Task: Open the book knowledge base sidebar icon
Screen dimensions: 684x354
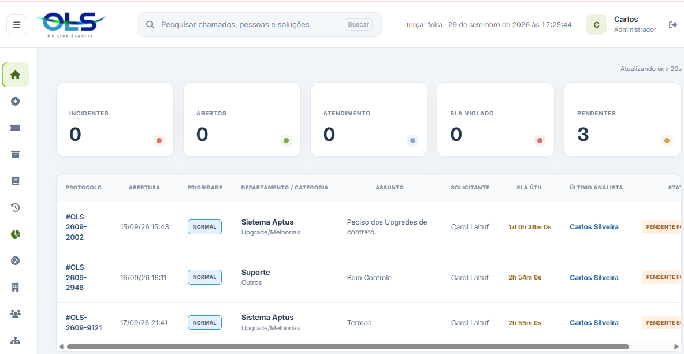Action: point(15,181)
